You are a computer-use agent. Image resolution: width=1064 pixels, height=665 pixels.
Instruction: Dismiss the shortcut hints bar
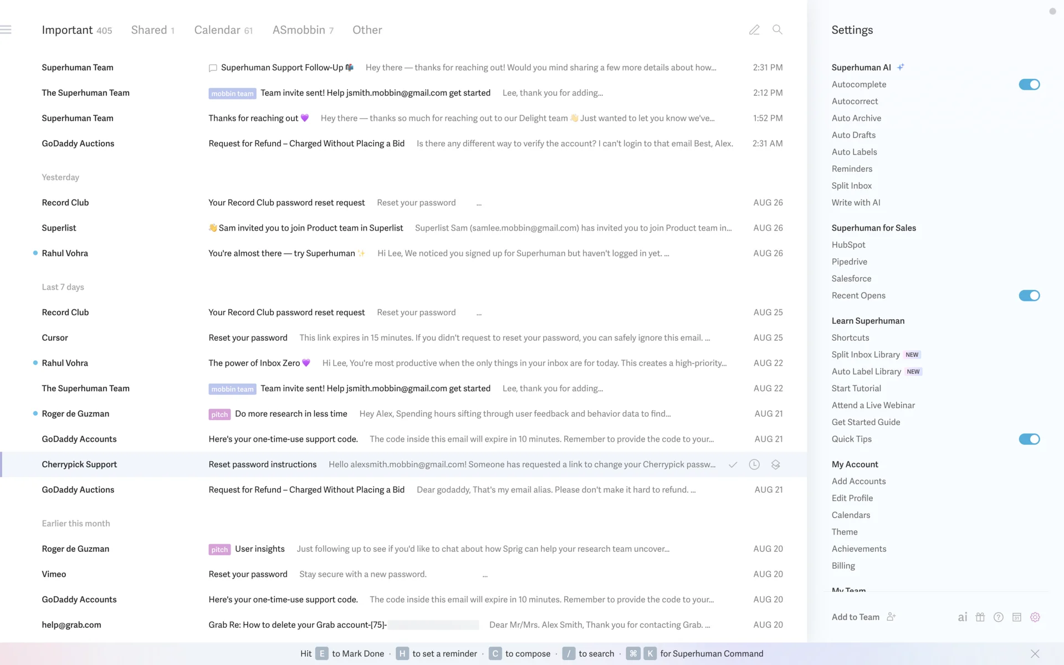click(1035, 654)
